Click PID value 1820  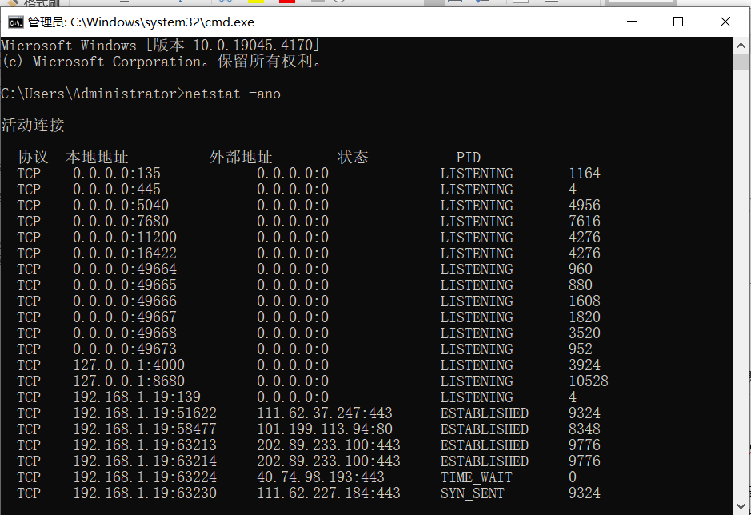585,317
